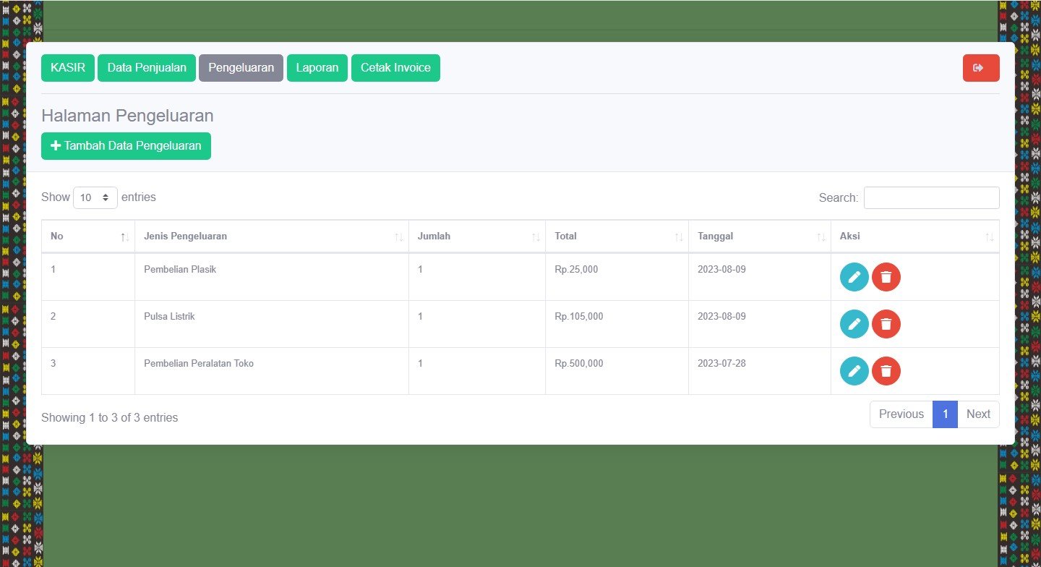Viewport: 1041px width, 567px height.
Task: Go to Data Penjualan tab
Action: tap(147, 68)
